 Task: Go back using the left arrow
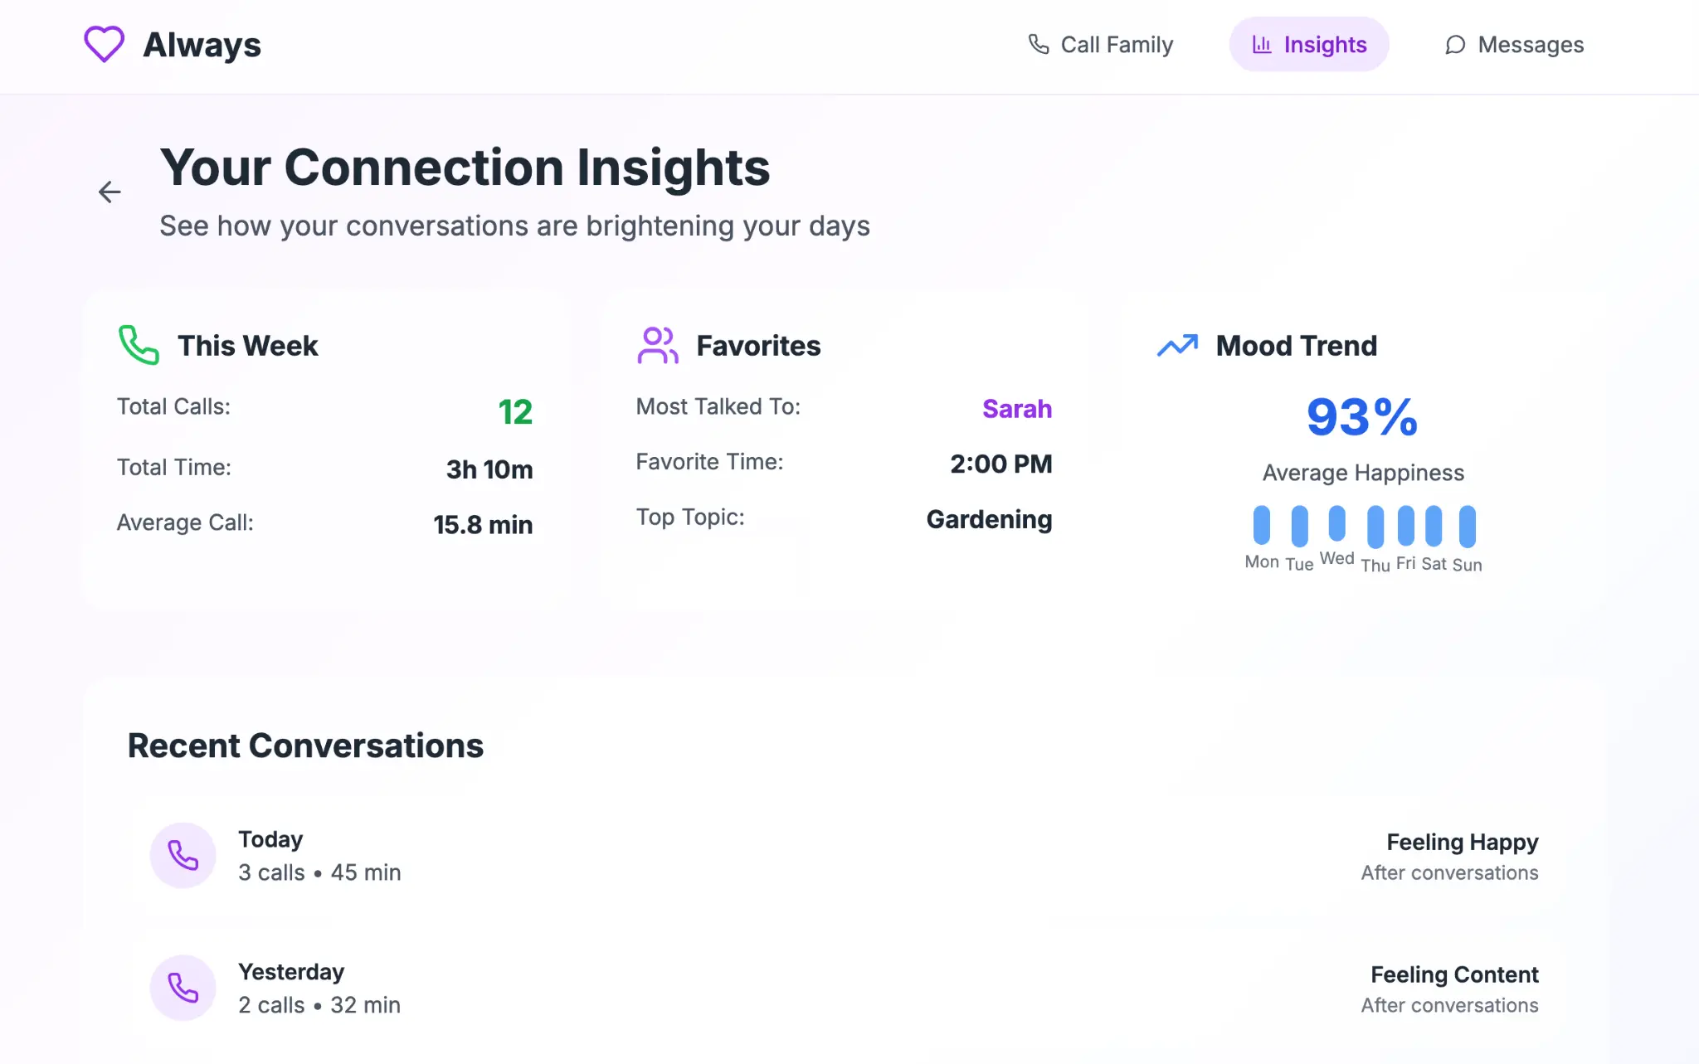(x=110, y=192)
